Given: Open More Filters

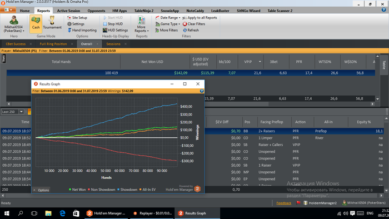Looking at the screenshot, I should [167, 30].
